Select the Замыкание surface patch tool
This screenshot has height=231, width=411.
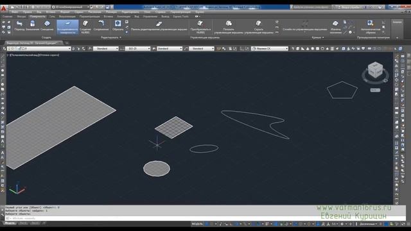pos(33,26)
